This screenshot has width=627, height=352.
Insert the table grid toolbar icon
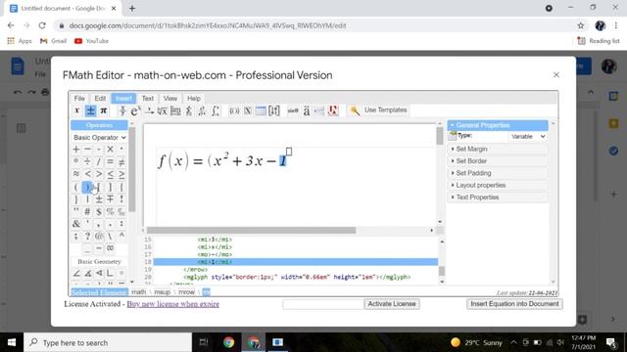point(261,110)
